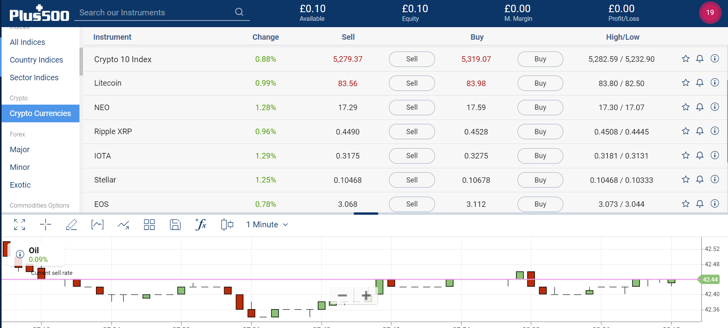Set price alert bell for Crypto 10 Index

[x=700, y=59]
